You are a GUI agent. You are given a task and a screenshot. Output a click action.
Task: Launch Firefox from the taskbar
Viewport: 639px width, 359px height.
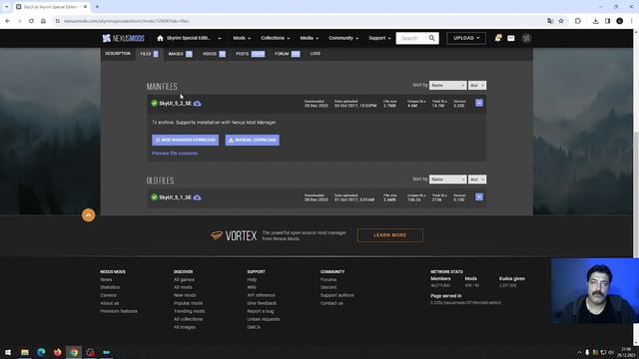coord(58,352)
